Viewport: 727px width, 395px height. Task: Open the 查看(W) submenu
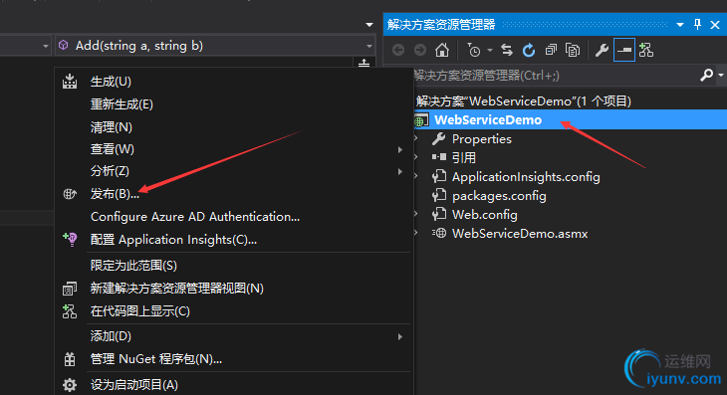[234, 149]
